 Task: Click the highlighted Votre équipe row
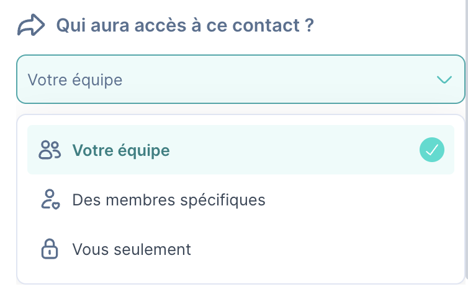241,150
